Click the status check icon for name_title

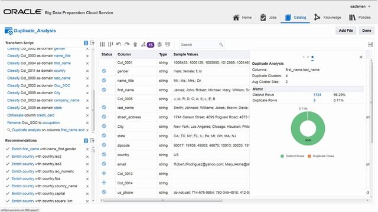pyautogui.click(x=104, y=80)
